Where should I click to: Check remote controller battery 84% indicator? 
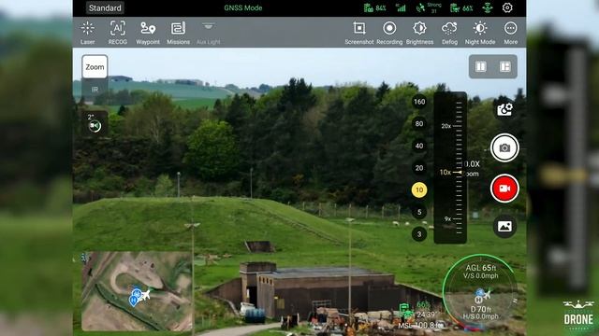pos(374,7)
